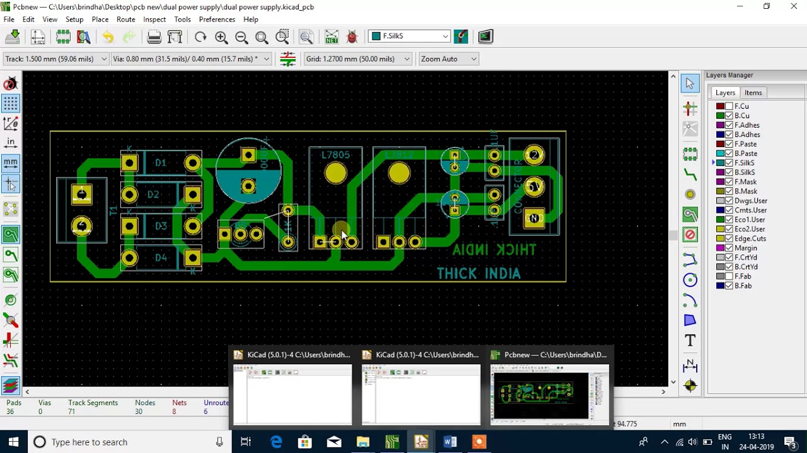Viewport: 807px width, 453px height.
Task: Select Add Keepout Area tool
Action: 690,235
